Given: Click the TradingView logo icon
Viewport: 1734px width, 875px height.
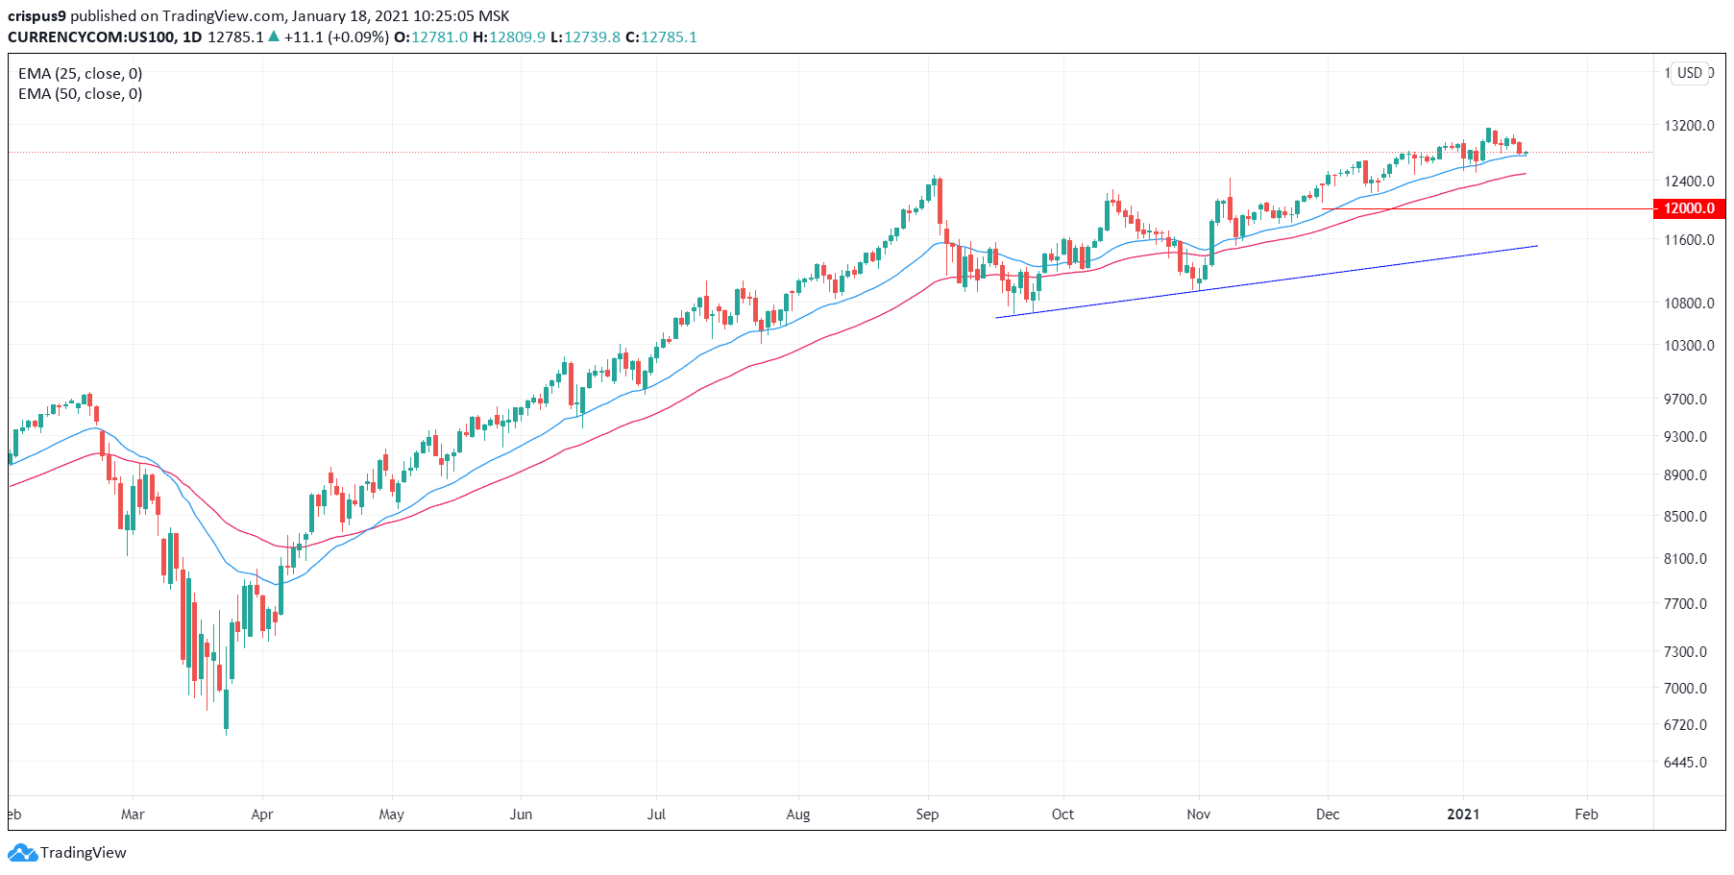Looking at the screenshot, I should [x=23, y=852].
